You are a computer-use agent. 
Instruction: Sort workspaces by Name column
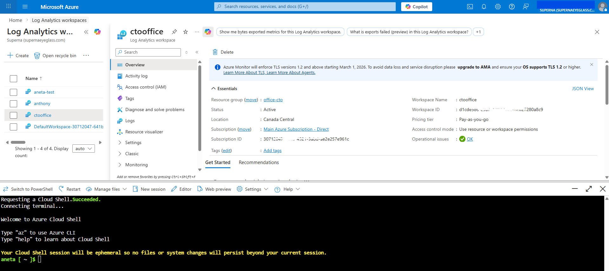[34, 78]
